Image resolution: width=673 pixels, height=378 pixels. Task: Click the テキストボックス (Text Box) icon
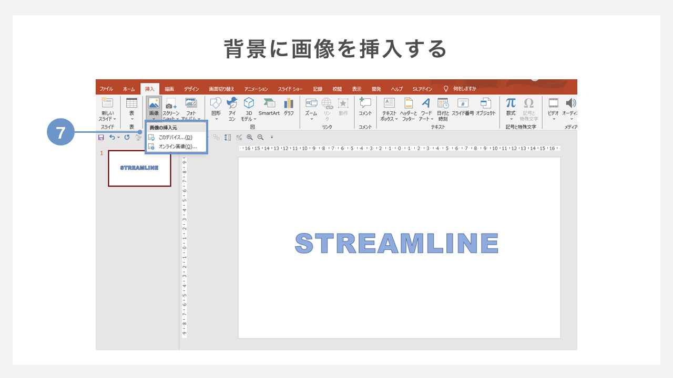coord(389,103)
